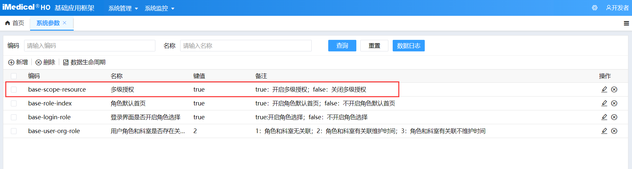The image size is (632, 169).
Task: Expand the 系统监控 dropdown menu
Action: tap(159, 8)
